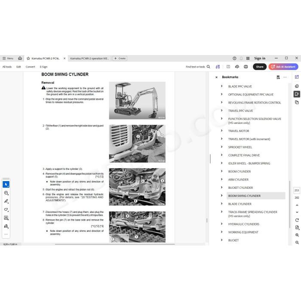Go to previous page arrow
This screenshot has width=301, height=301.
[x=297, y=205]
